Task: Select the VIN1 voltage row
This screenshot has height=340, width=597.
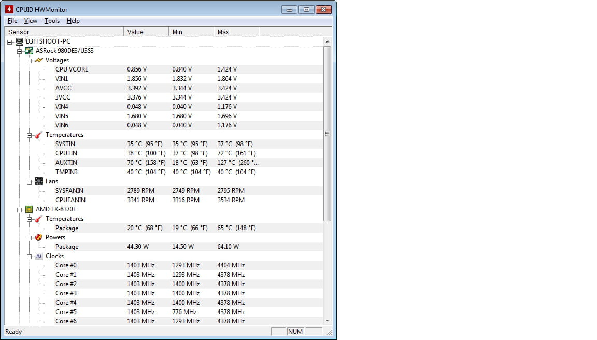Action: pyautogui.click(x=189, y=79)
